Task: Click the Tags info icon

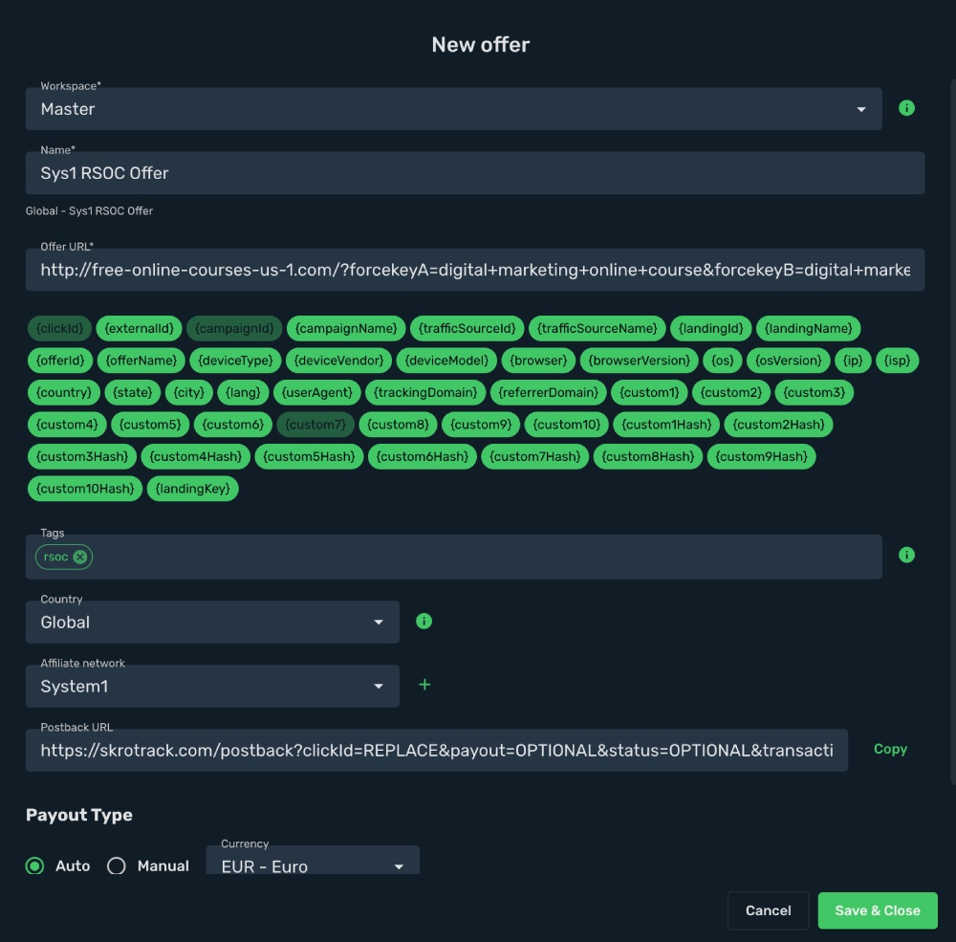Action: click(906, 555)
